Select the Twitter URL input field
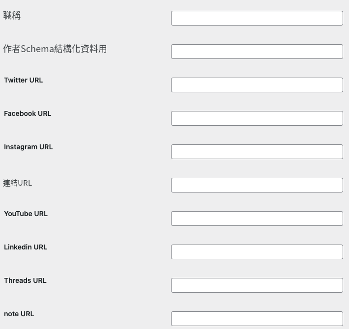349x329 pixels. (x=257, y=85)
